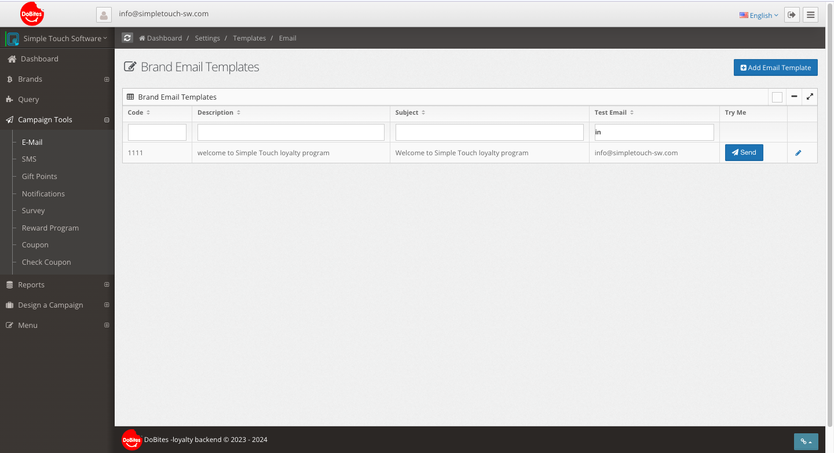The image size is (834, 453).
Task: Expand the Reports sidebar menu
Action: 107,285
